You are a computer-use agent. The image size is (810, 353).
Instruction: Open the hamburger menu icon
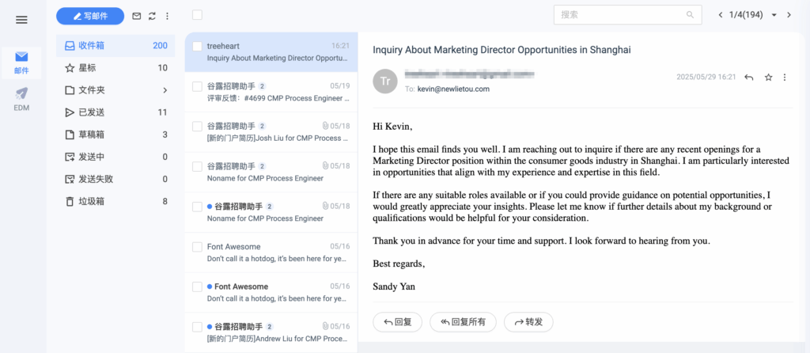pyautogui.click(x=21, y=20)
